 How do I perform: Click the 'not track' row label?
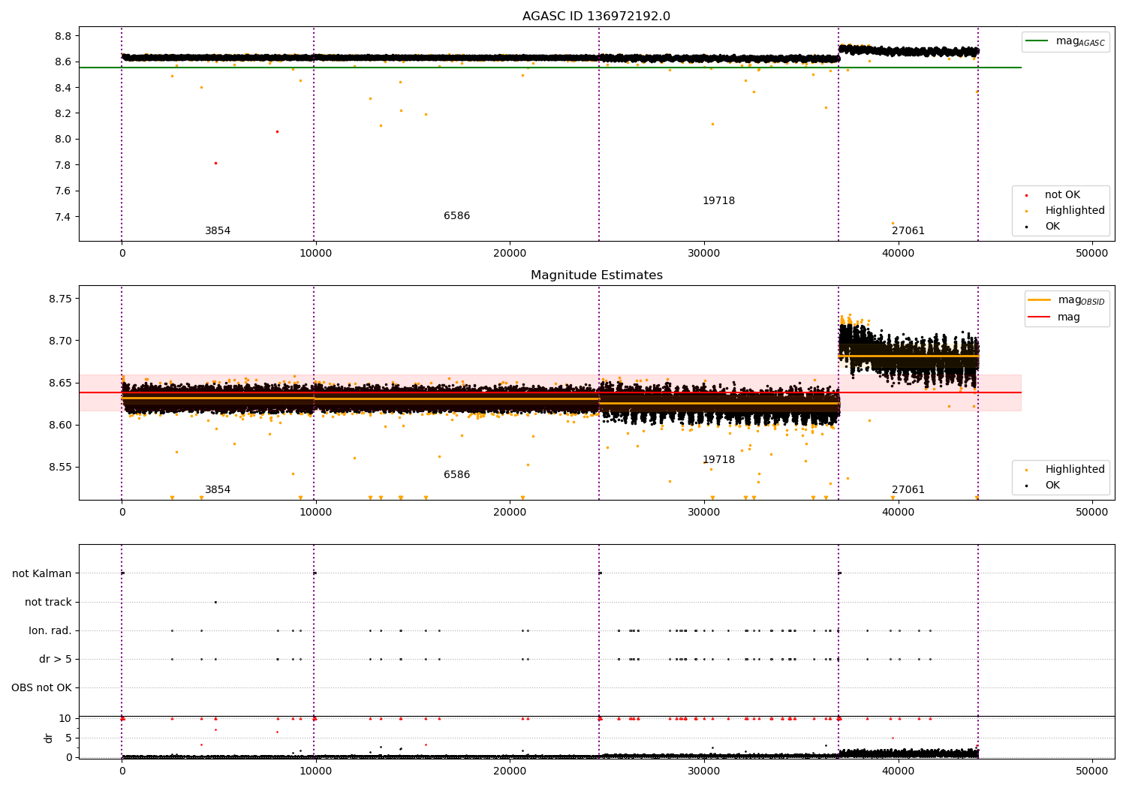48,603
